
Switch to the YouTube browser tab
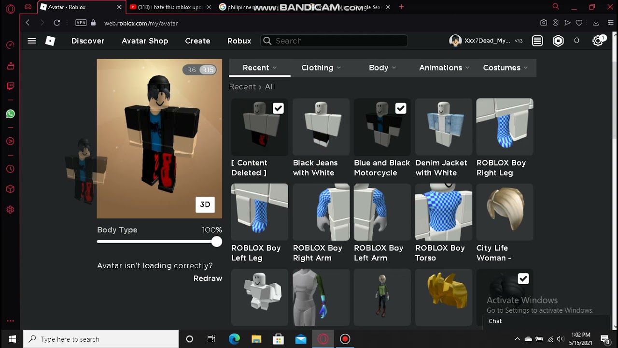coord(170,7)
